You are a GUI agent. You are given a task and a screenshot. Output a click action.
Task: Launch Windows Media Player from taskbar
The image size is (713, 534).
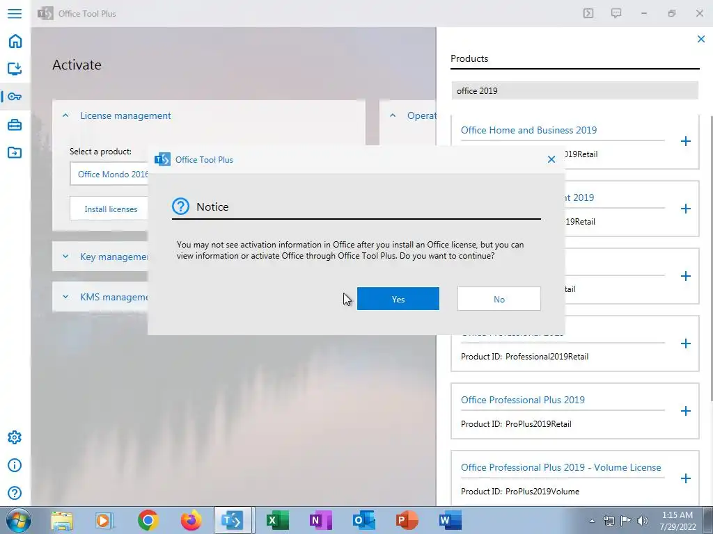tap(104, 520)
